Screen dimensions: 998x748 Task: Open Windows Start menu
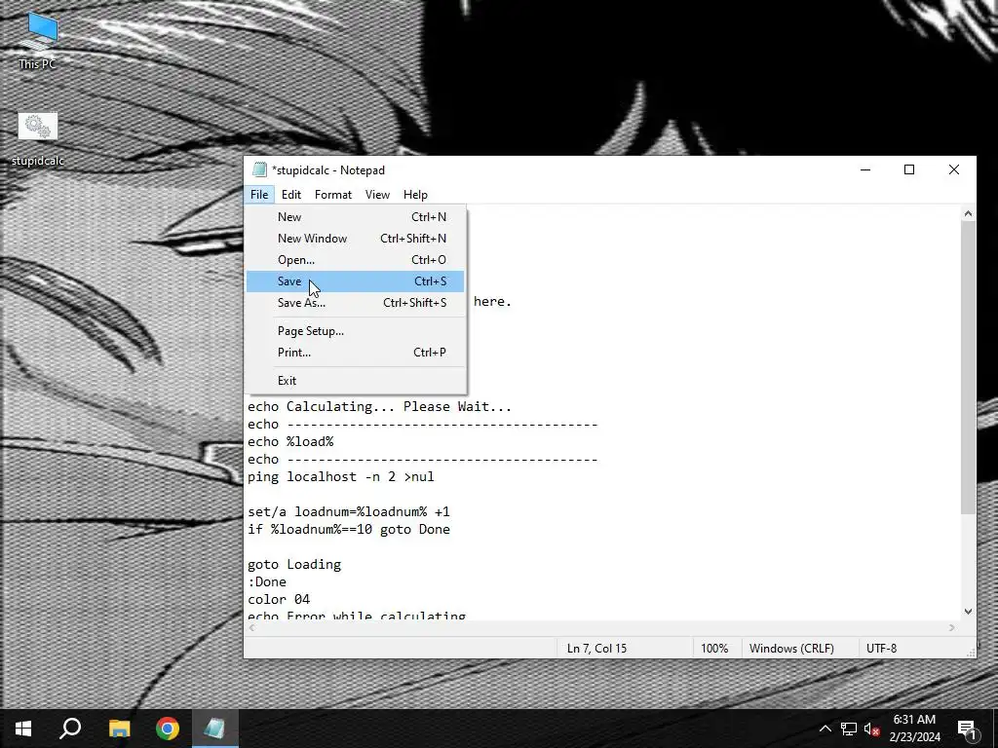click(23, 729)
